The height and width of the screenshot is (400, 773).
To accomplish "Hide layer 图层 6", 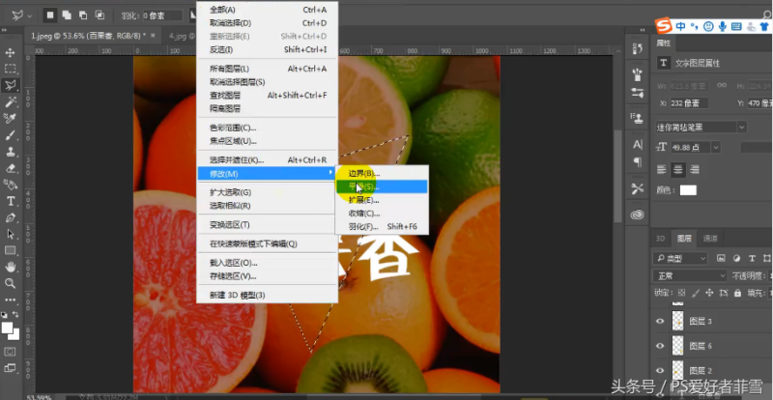I will pos(660,346).
